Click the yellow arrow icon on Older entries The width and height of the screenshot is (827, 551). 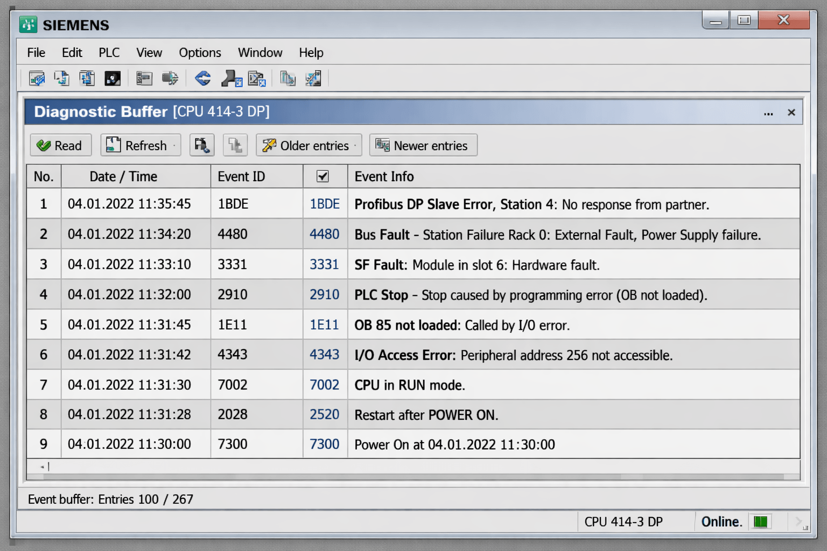pyautogui.click(x=269, y=145)
